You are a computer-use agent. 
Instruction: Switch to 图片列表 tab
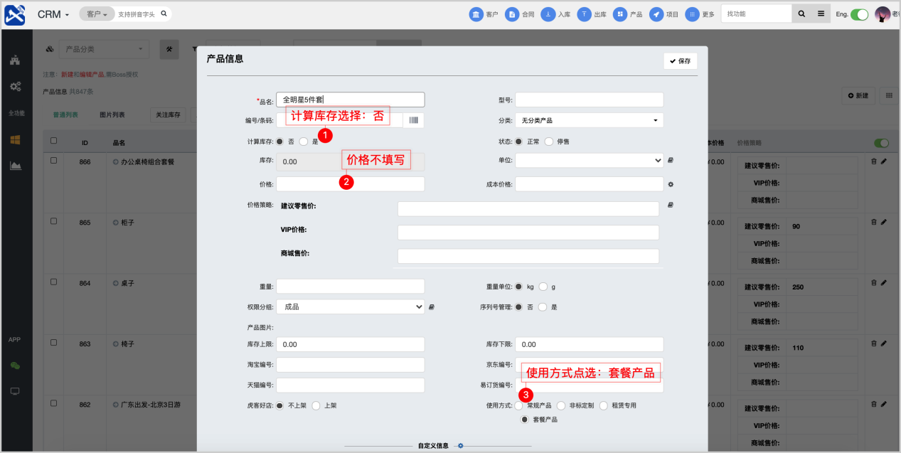pos(112,114)
